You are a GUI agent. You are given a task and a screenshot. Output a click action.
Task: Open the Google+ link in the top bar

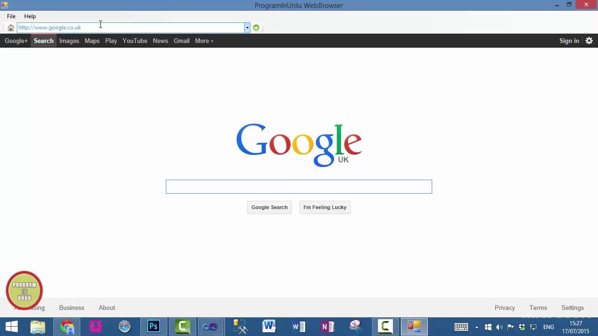tap(16, 41)
